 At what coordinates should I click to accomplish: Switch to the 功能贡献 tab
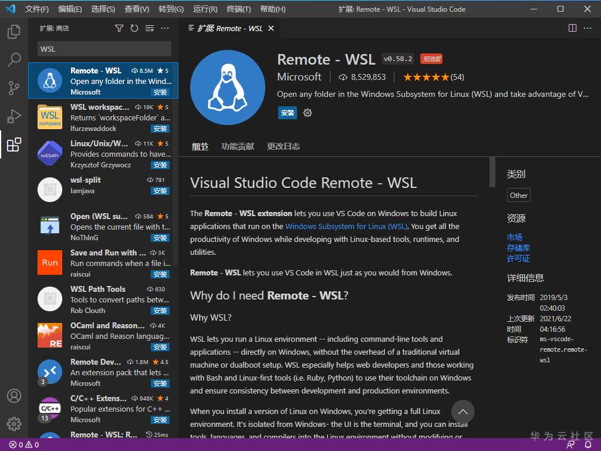coord(238,146)
